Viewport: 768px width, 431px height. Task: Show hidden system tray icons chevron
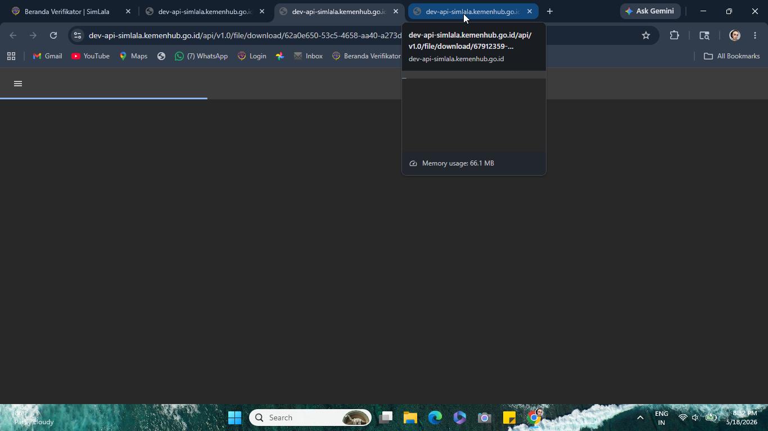640,418
